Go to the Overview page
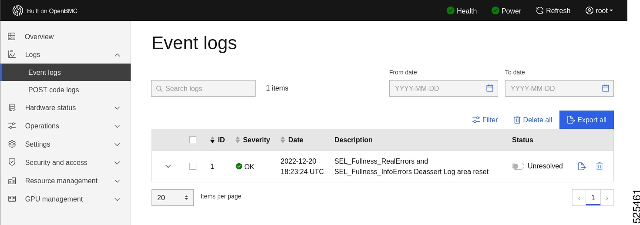 point(39,37)
